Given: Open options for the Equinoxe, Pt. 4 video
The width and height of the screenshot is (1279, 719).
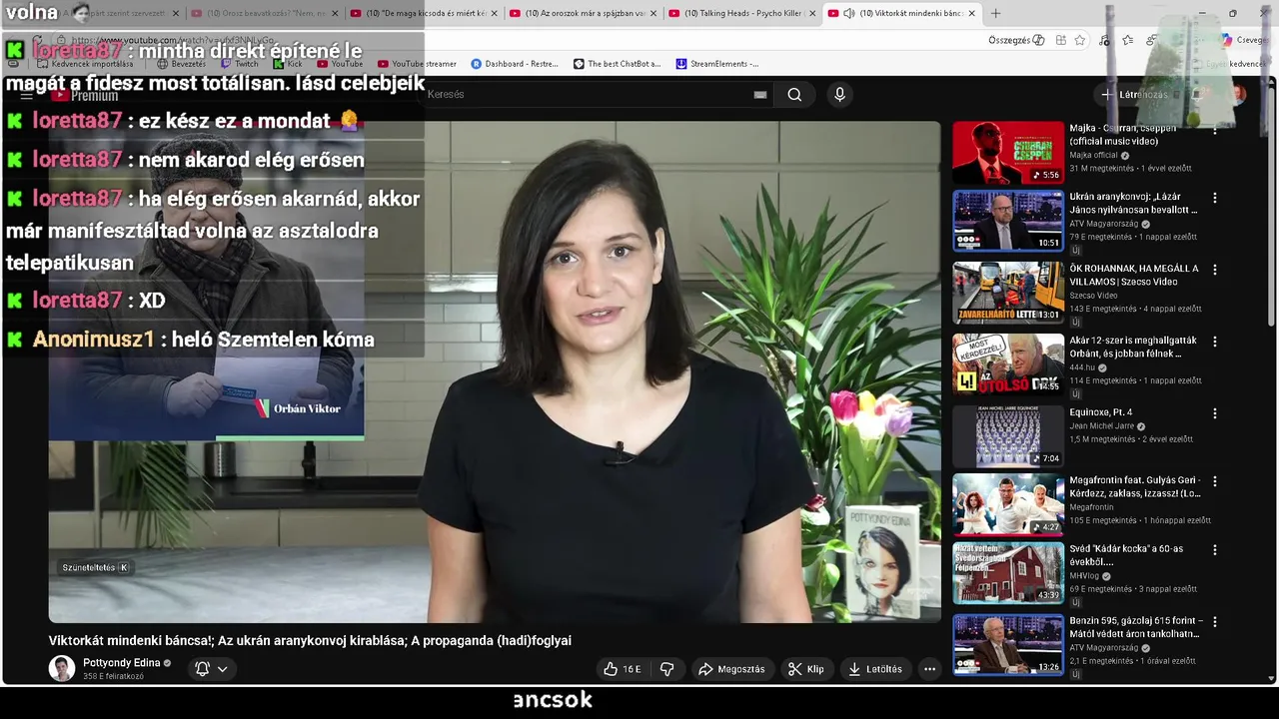Looking at the screenshot, I should pos(1215,413).
